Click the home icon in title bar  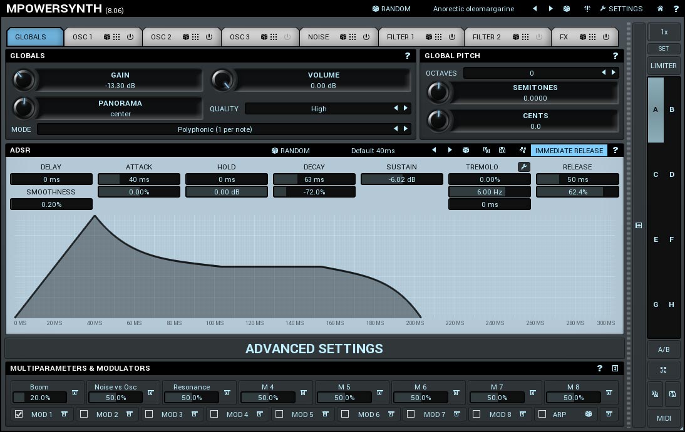660,9
